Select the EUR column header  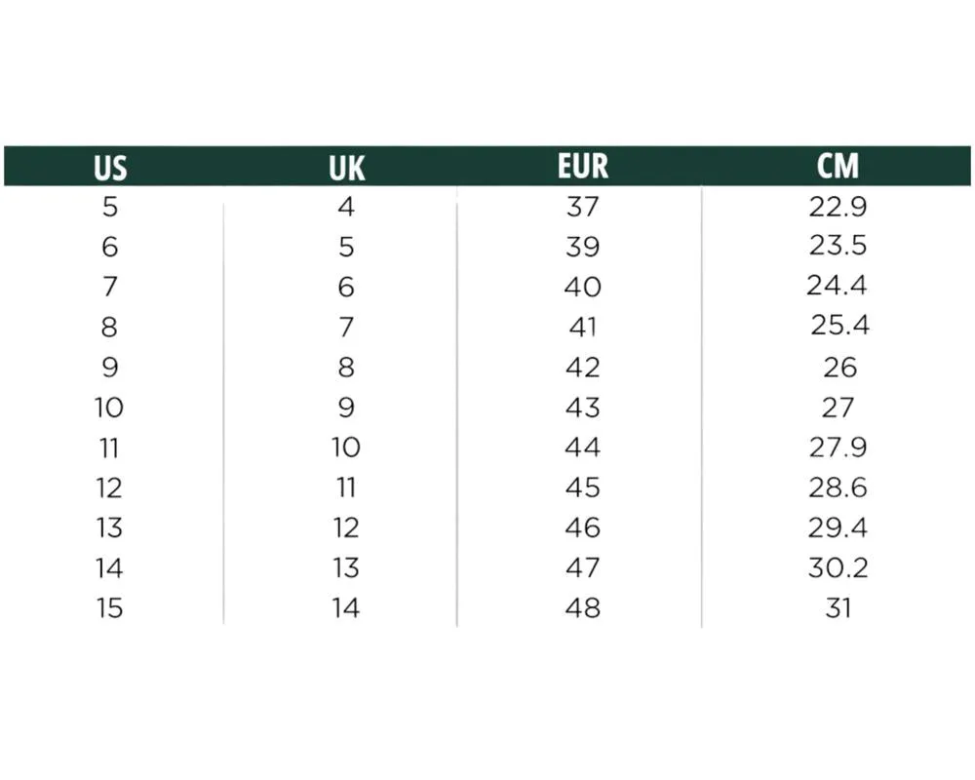[x=582, y=166]
